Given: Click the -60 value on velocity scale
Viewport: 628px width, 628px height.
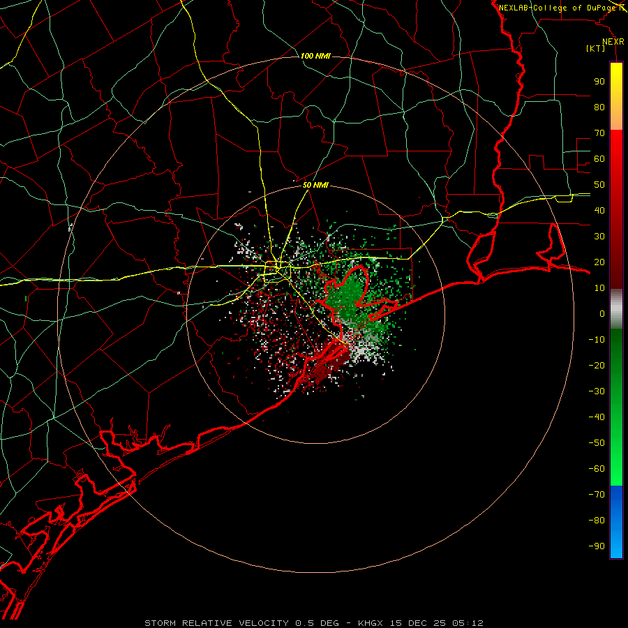Looking at the screenshot, I should (x=597, y=469).
